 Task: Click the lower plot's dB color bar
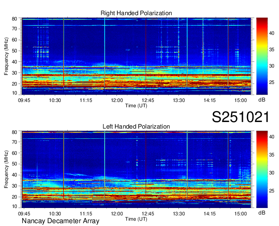(x=262, y=169)
